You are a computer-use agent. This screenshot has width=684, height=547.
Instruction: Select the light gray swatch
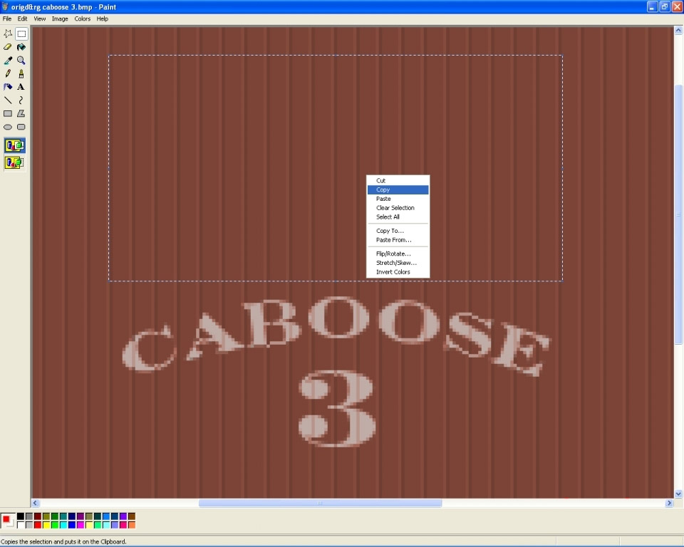(x=29, y=525)
